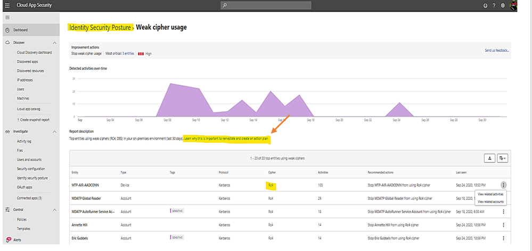Open IP addresses page
The width and height of the screenshot is (532, 251).
(25, 80)
